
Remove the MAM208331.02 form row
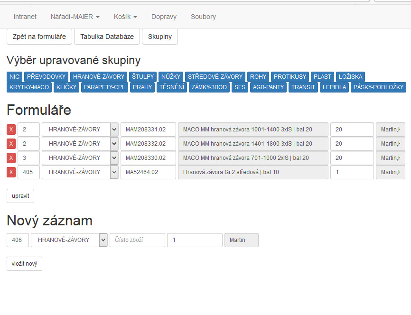click(x=11, y=130)
